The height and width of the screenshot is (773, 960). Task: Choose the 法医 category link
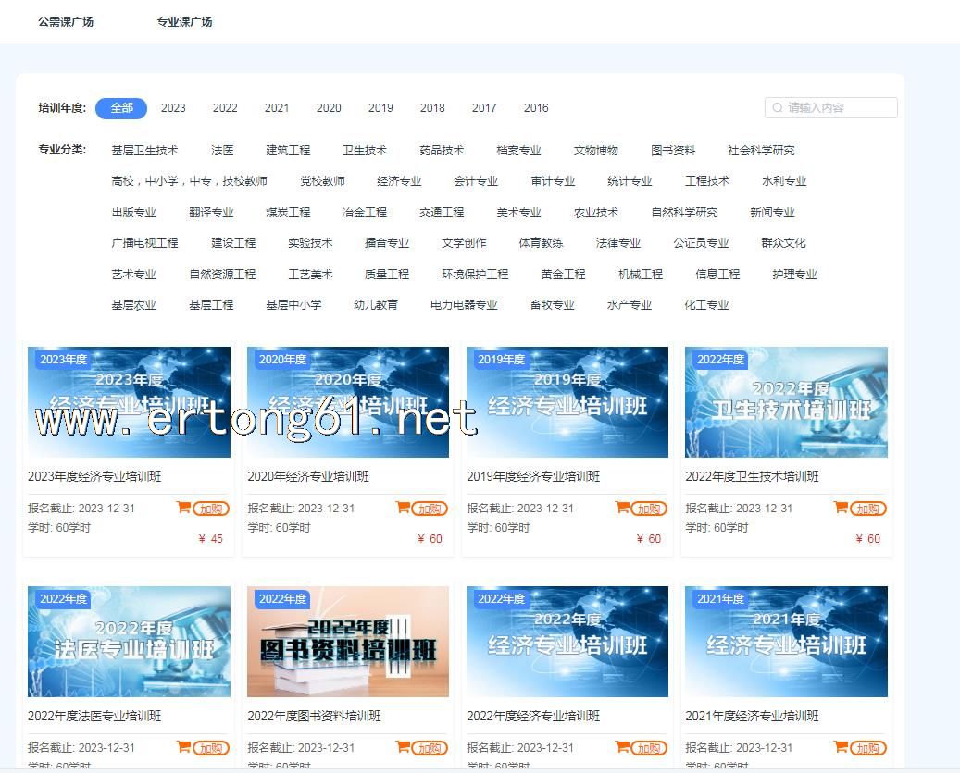click(x=222, y=151)
